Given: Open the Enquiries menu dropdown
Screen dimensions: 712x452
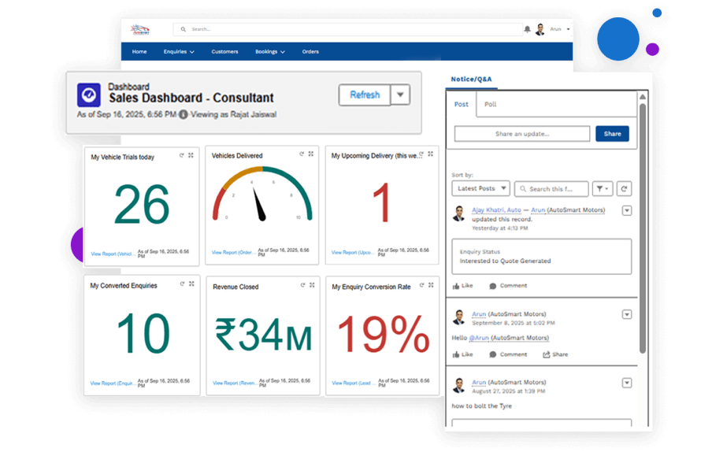Looking at the screenshot, I should tap(180, 52).
